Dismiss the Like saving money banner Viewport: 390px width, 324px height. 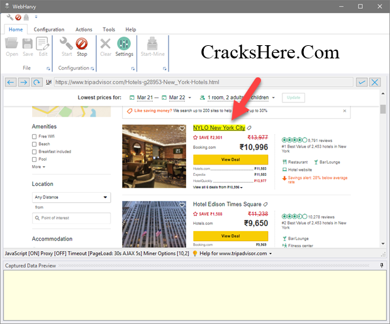pyautogui.click(x=345, y=111)
